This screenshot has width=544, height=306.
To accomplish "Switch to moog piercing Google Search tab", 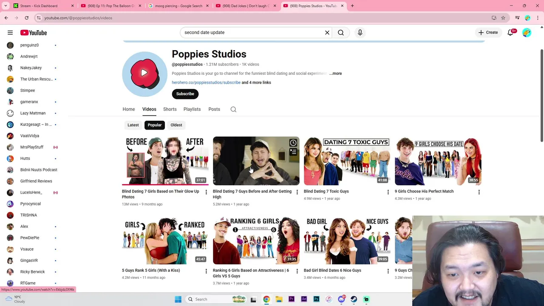I will [x=178, y=6].
